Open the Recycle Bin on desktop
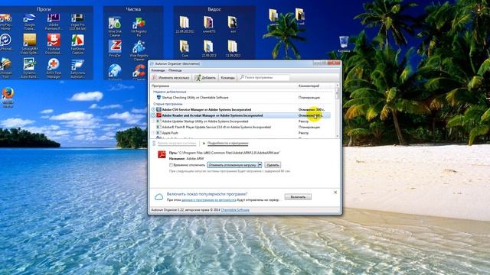This screenshot has width=490, height=275. pos(344,44)
